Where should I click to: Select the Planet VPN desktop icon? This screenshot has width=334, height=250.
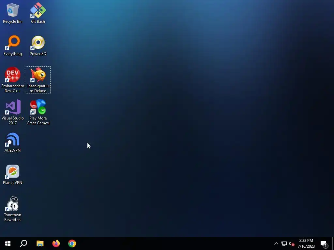coord(13,174)
